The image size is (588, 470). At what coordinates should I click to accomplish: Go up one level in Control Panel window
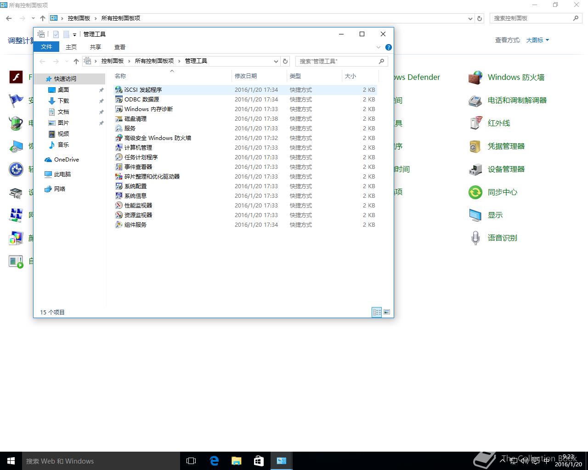click(43, 18)
